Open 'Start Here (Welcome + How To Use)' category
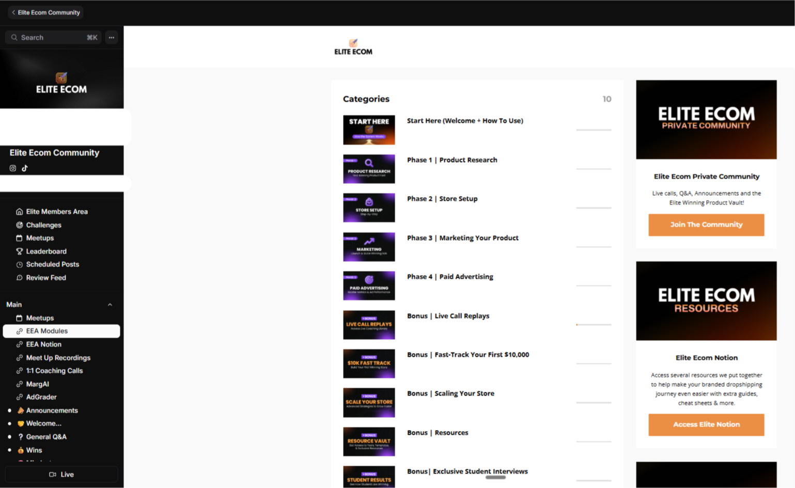Viewport: 795px width, 488px height. (465, 121)
